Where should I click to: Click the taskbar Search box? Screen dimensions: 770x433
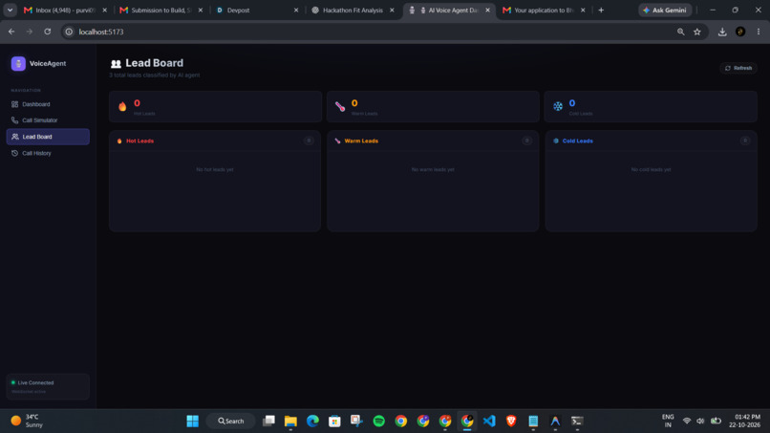(230, 422)
